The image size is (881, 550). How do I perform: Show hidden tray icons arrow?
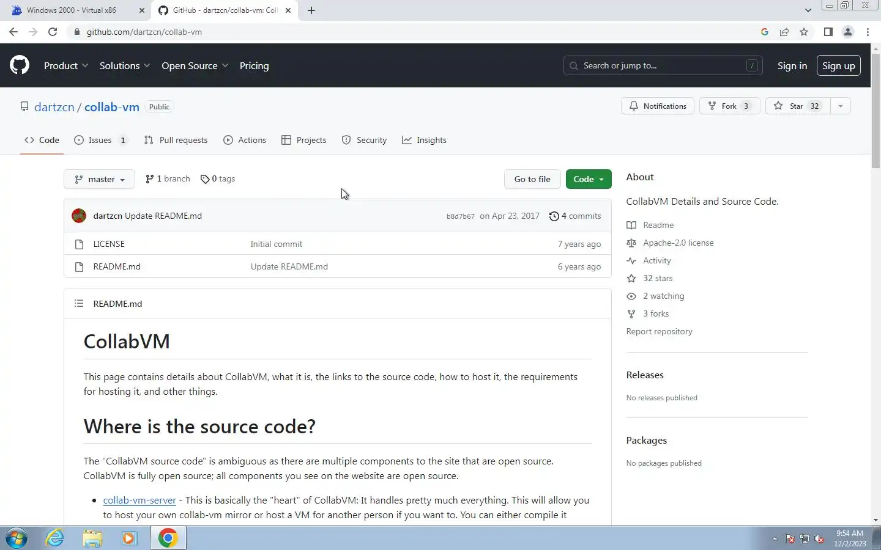pyautogui.click(x=775, y=538)
